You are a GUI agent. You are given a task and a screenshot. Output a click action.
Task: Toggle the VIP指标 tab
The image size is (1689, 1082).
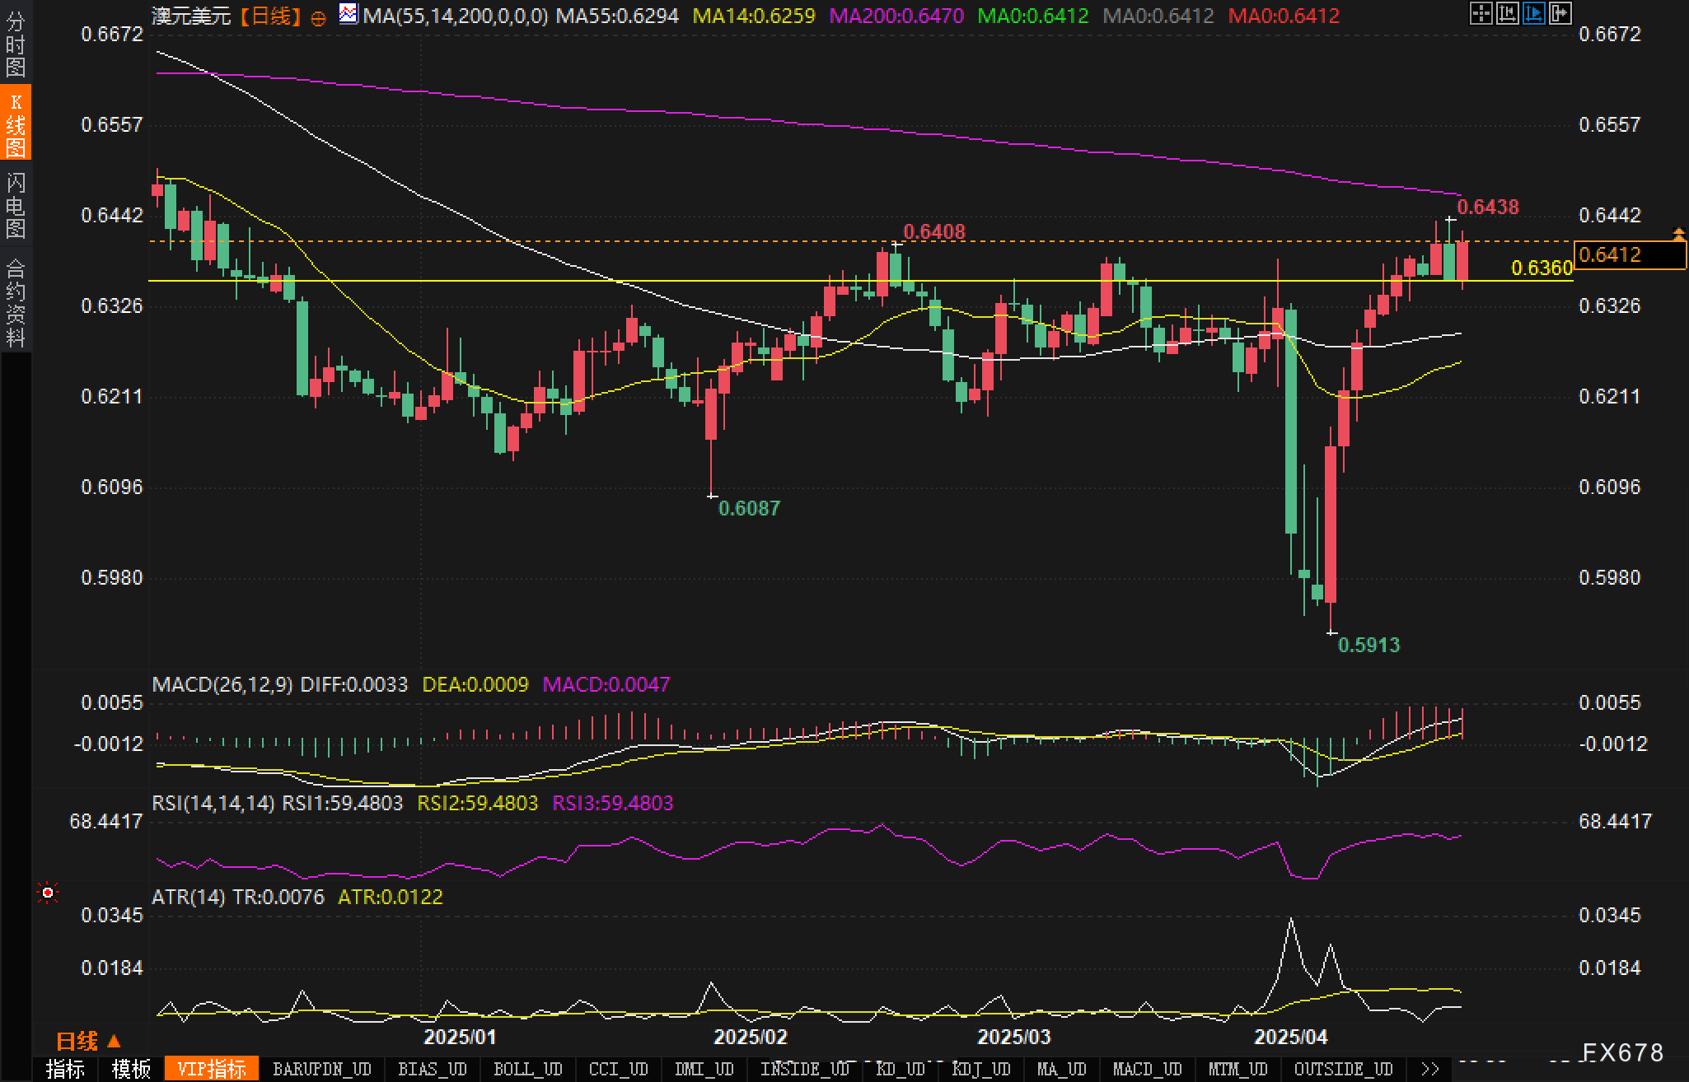[212, 1069]
